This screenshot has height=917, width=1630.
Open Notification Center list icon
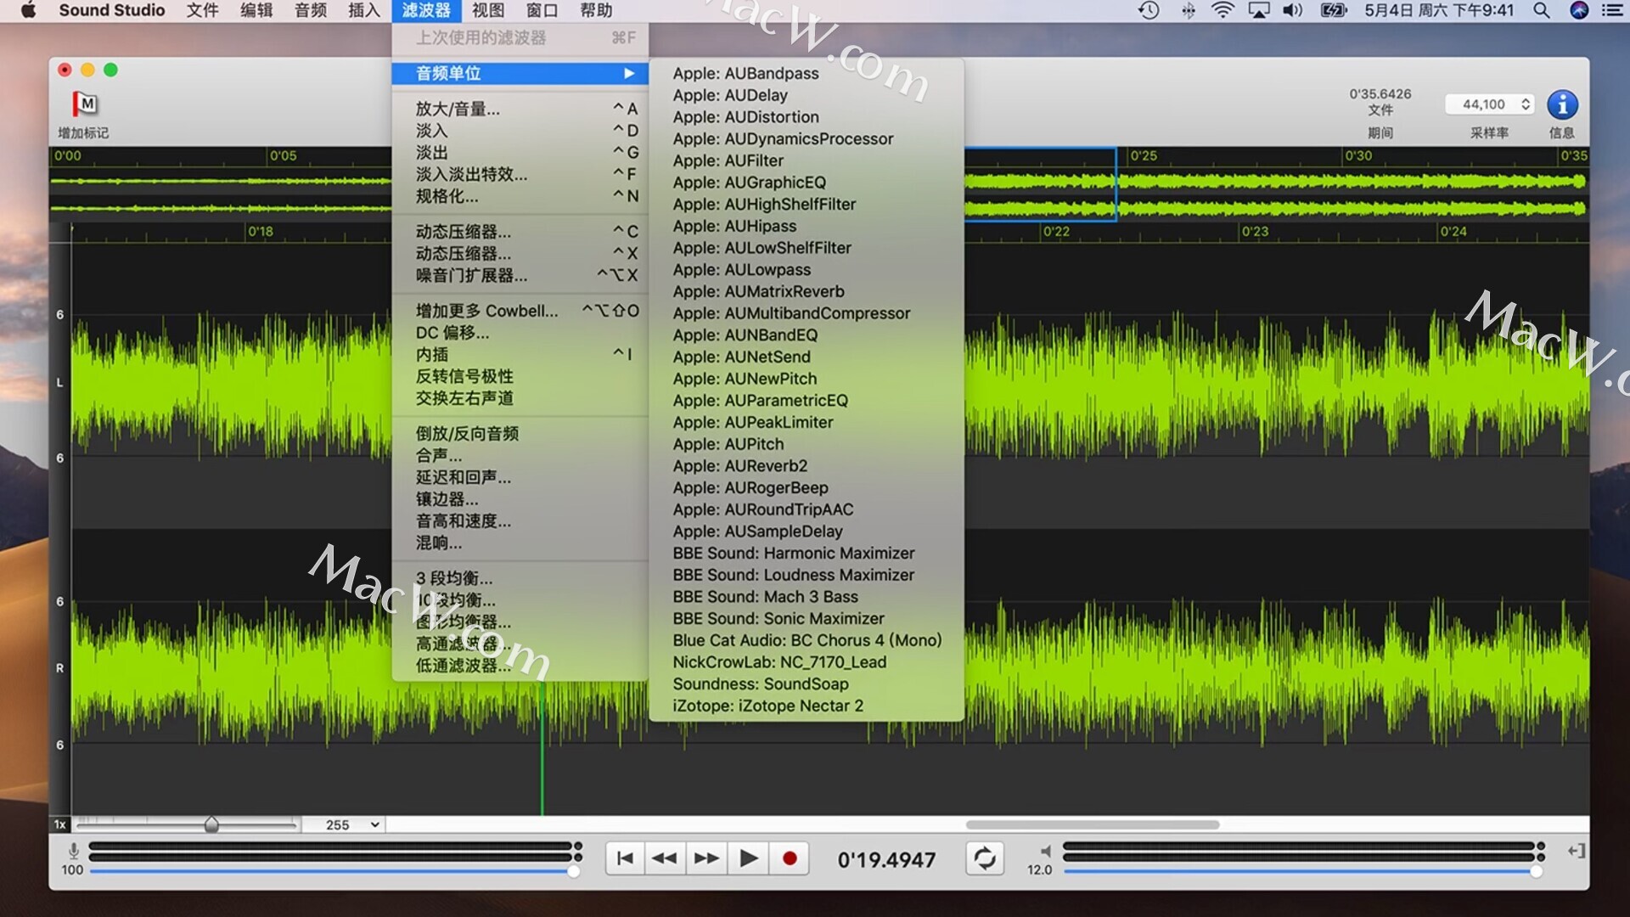(1612, 10)
